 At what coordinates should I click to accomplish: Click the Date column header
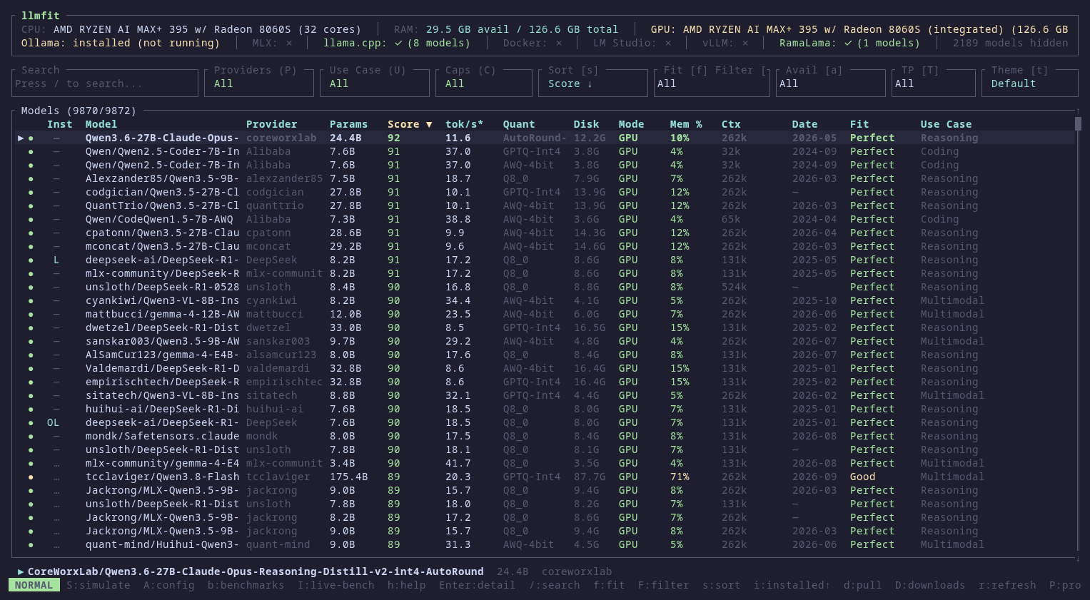click(x=805, y=124)
